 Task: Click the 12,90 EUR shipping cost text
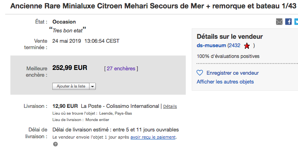coord(65,106)
